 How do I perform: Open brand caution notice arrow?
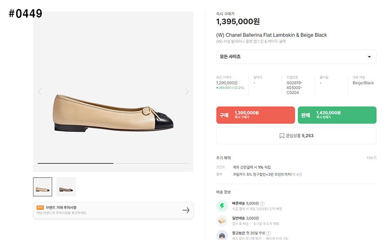(x=186, y=210)
